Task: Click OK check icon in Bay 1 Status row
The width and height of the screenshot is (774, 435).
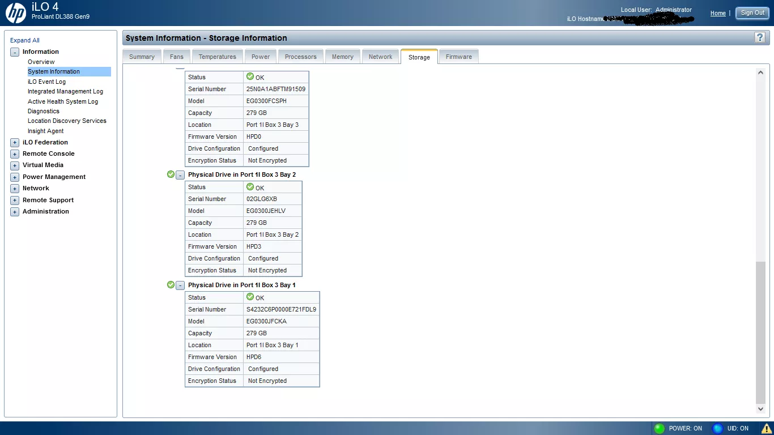Action: pos(250,297)
